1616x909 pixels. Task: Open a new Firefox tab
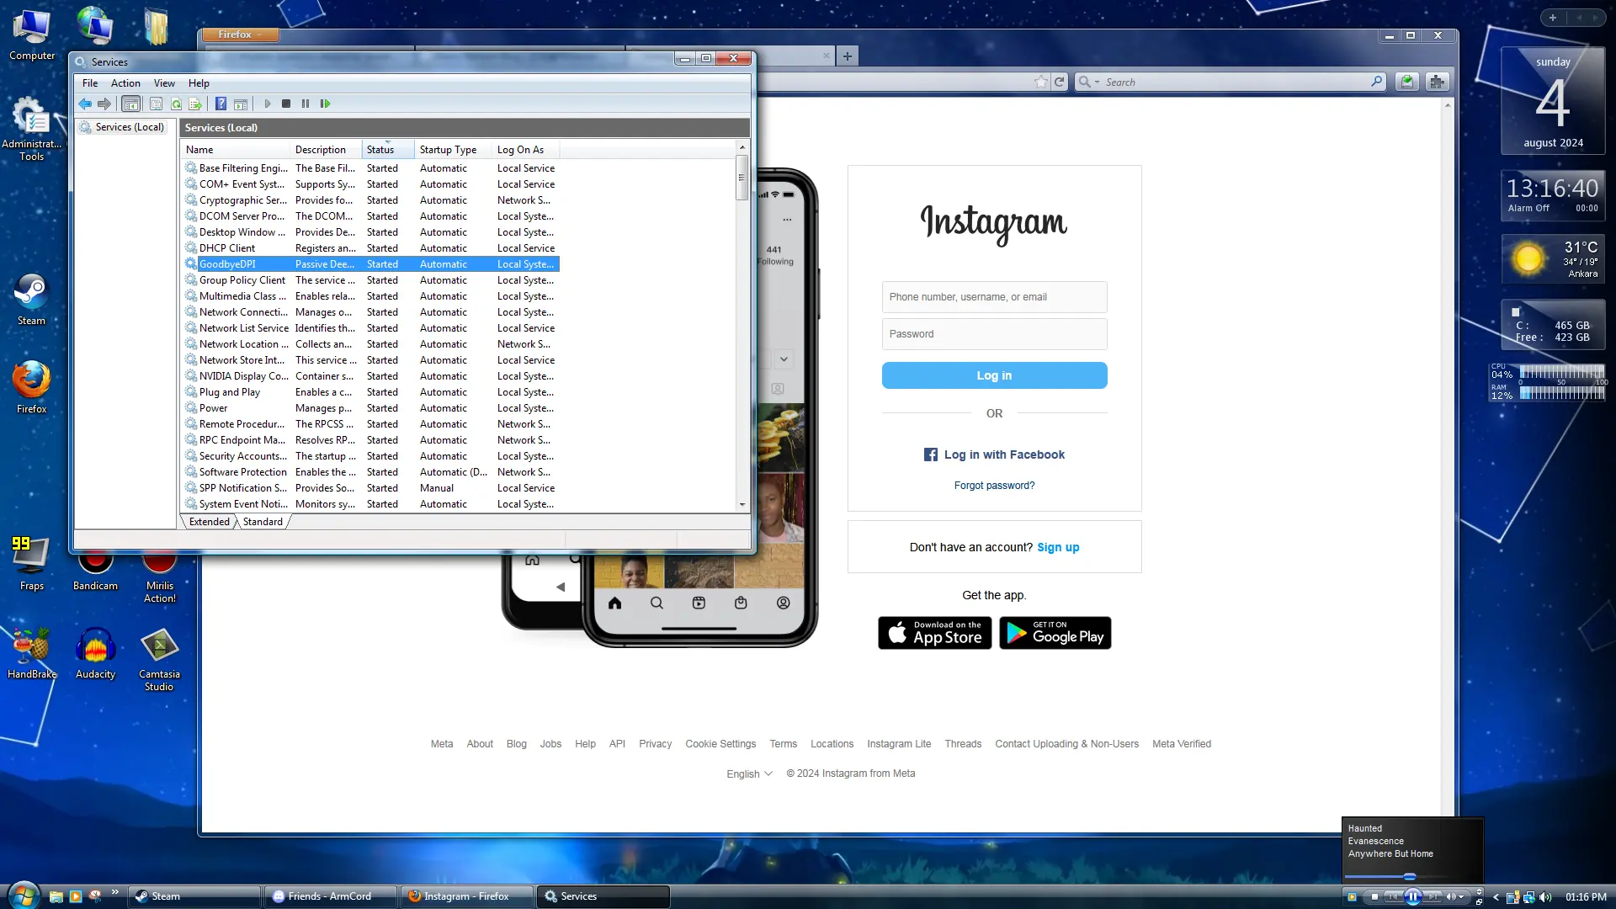click(x=848, y=56)
